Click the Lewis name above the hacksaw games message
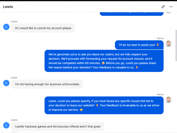 point(14,120)
